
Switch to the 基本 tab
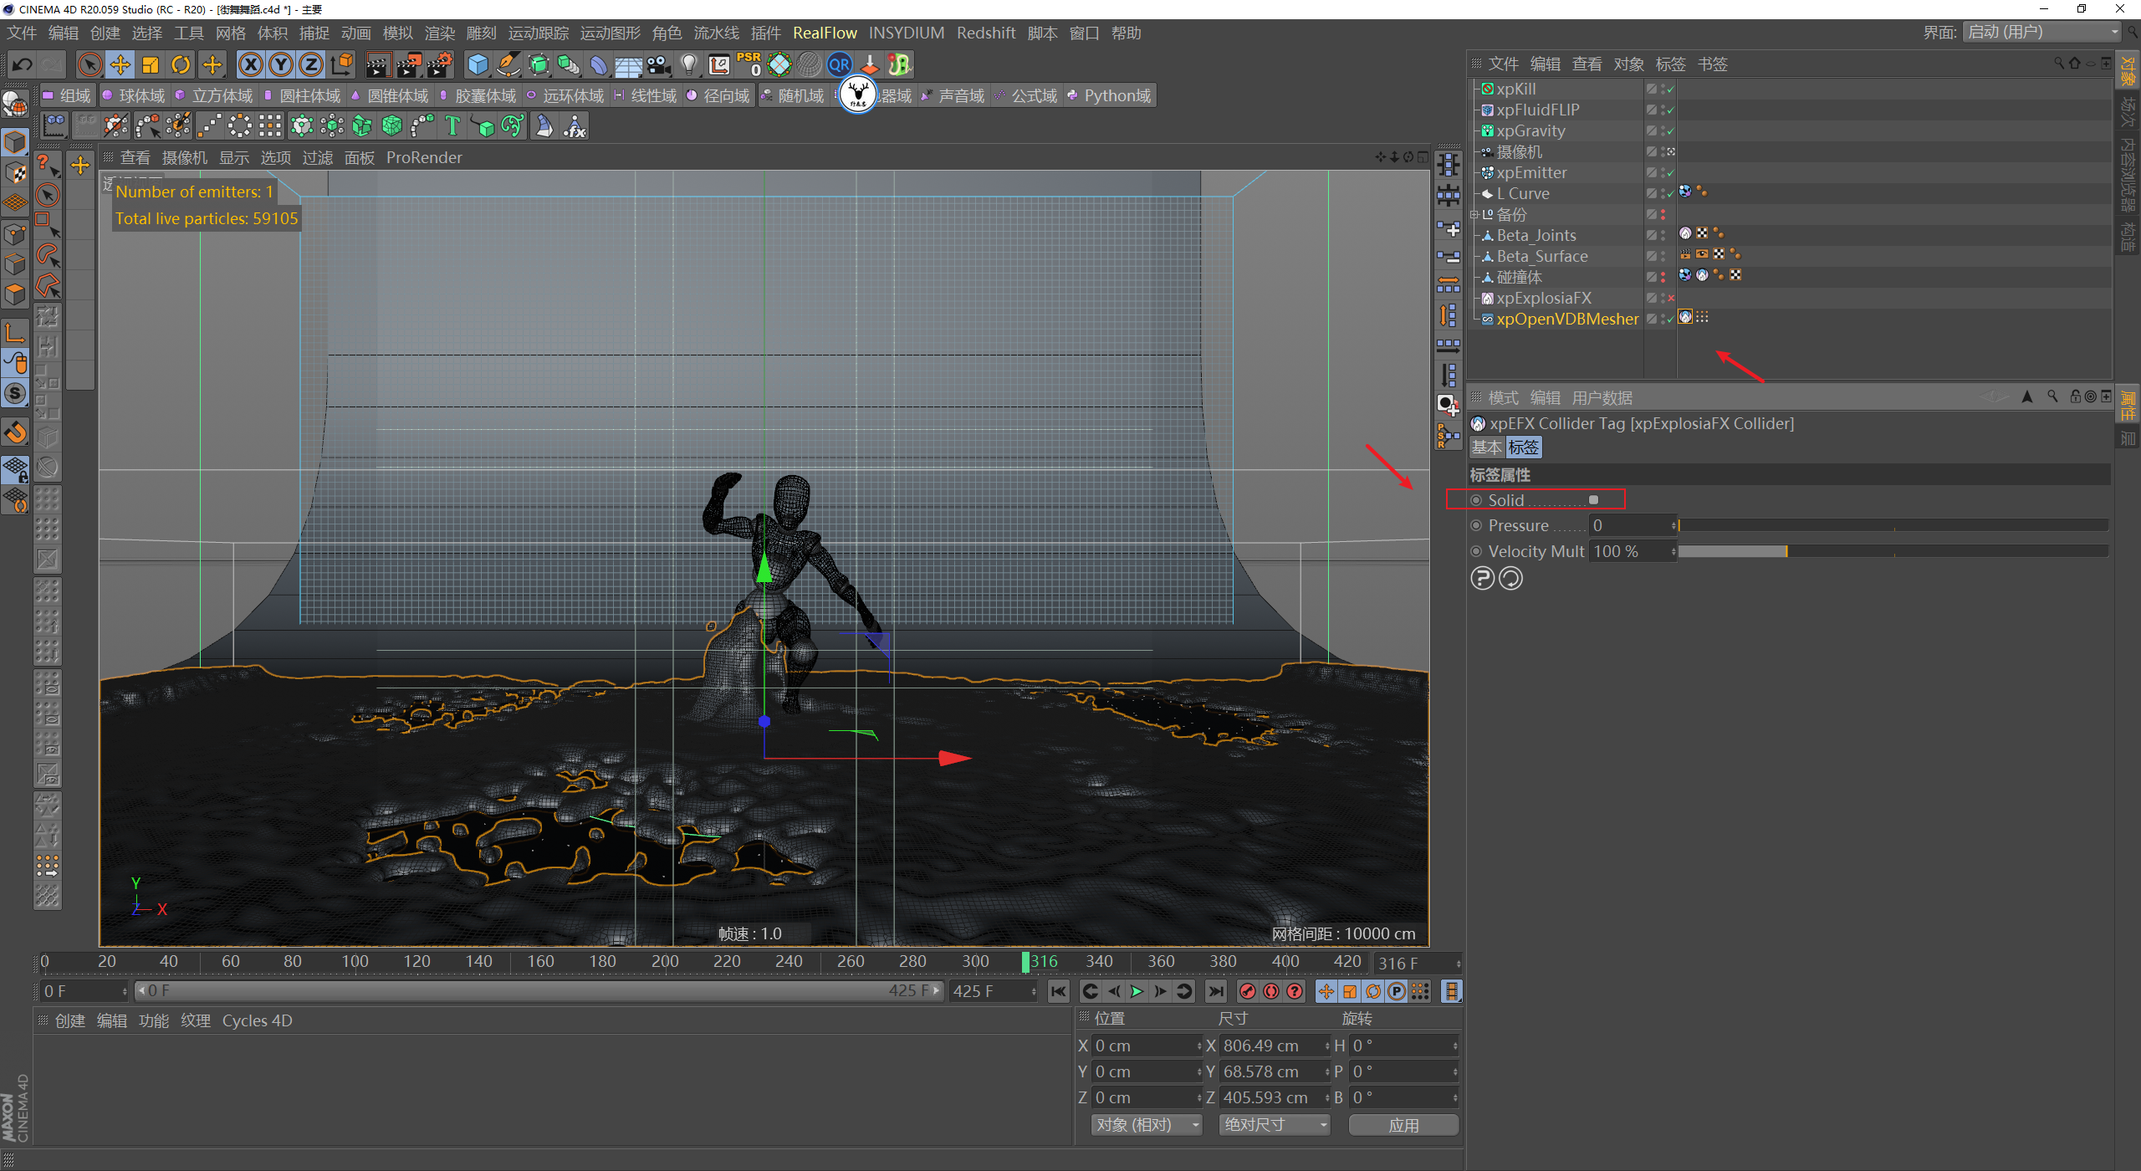tap(1486, 447)
